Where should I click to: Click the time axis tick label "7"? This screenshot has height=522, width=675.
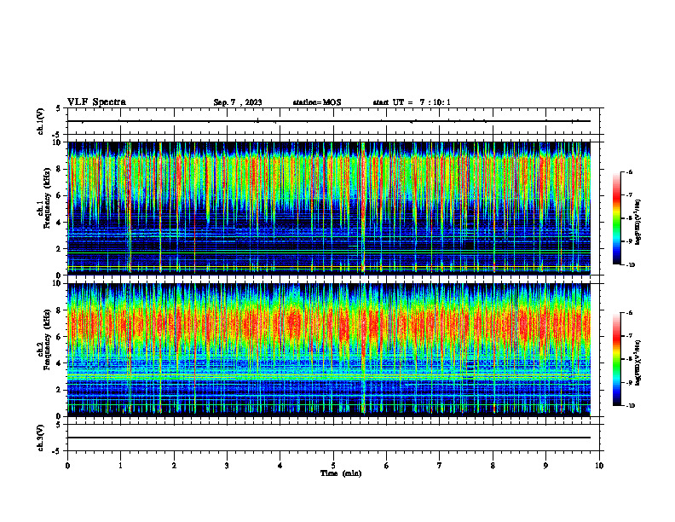[x=440, y=466]
